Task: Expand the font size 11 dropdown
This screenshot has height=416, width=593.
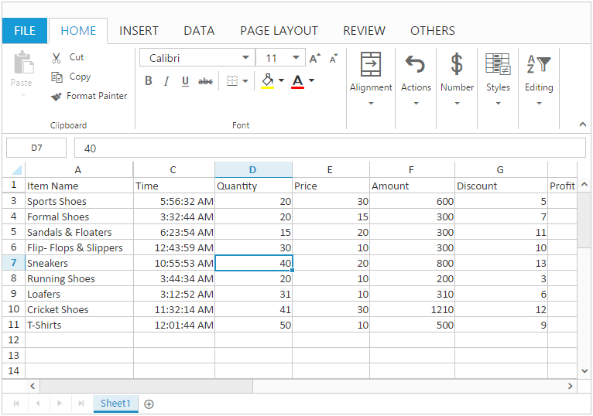Action: click(x=296, y=58)
